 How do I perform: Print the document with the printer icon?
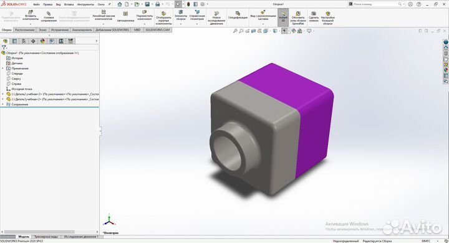pyautogui.click(x=158, y=4)
